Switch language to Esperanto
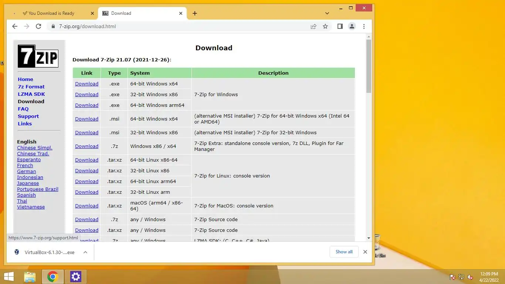Screen dimensions: 505x284 [x=29, y=159]
